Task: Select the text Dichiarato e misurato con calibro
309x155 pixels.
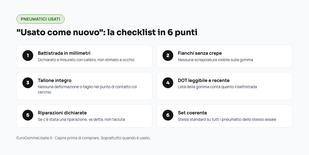Action: 66,60
